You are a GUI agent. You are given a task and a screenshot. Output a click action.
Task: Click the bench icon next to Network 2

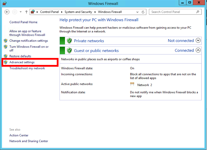[x=132, y=84]
